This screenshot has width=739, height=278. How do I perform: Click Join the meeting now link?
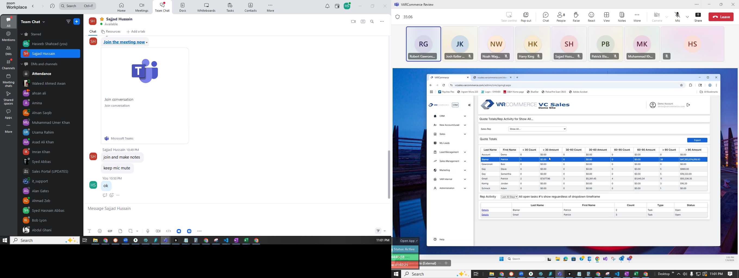tap(124, 42)
